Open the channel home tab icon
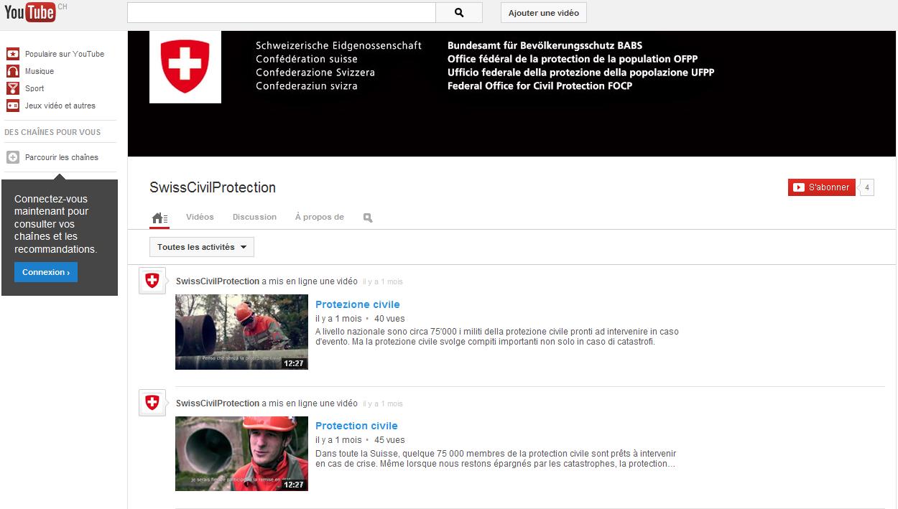Viewport: 898px width, 509px height. click(159, 218)
